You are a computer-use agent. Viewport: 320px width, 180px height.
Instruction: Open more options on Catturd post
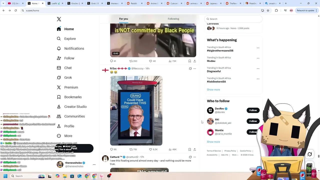coord(195,157)
